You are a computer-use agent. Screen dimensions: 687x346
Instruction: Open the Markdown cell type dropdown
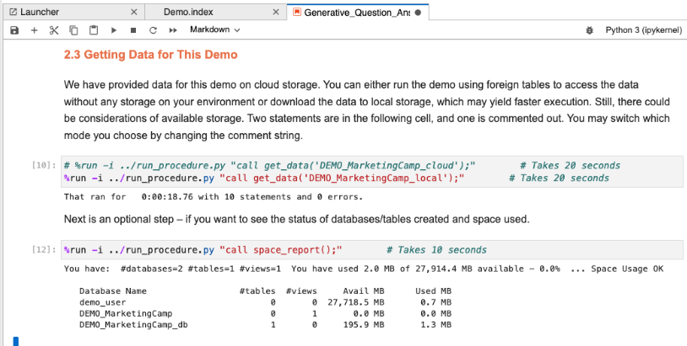[214, 29]
